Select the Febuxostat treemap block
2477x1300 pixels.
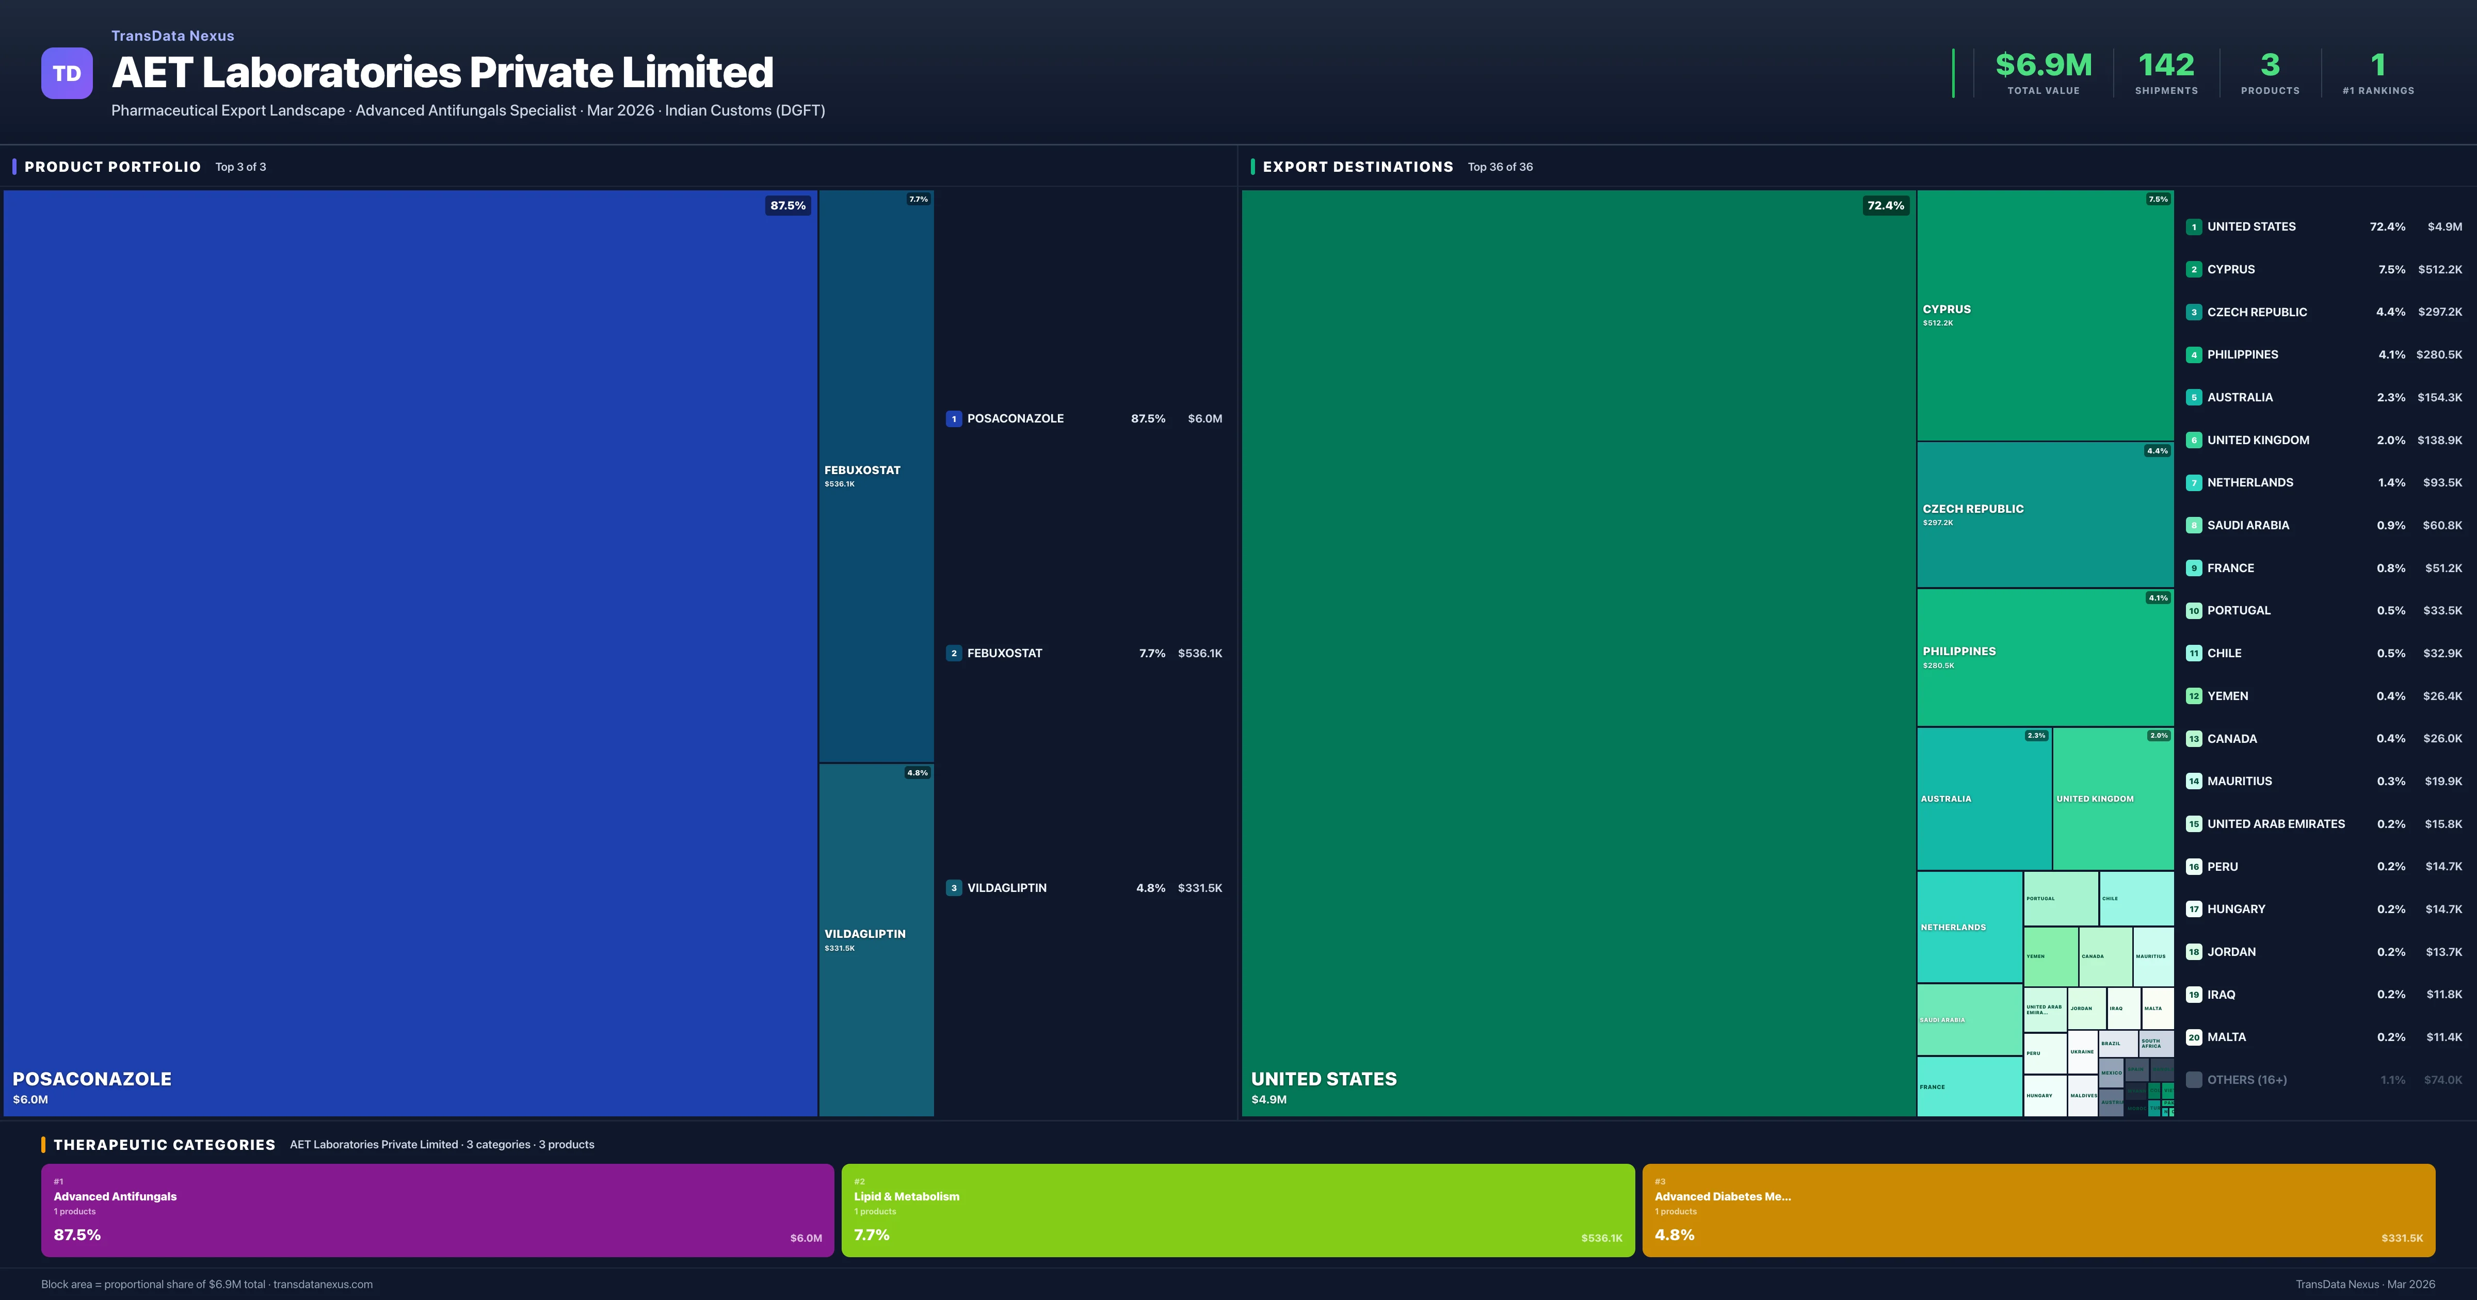click(x=875, y=475)
